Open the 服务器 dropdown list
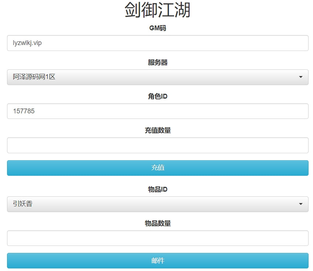313x271 pixels. click(157, 77)
